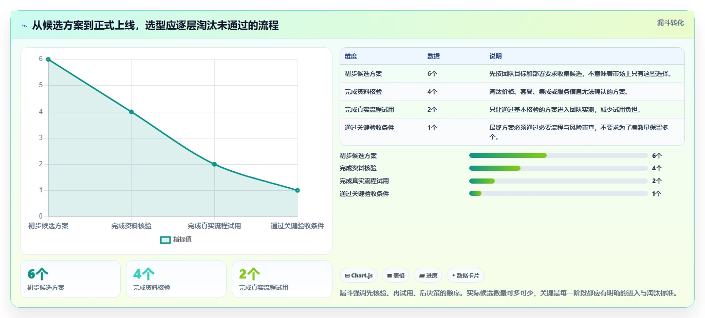Click the teal legend box for 指标值
The width and height of the screenshot is (705, 318).
coord(165,240)
